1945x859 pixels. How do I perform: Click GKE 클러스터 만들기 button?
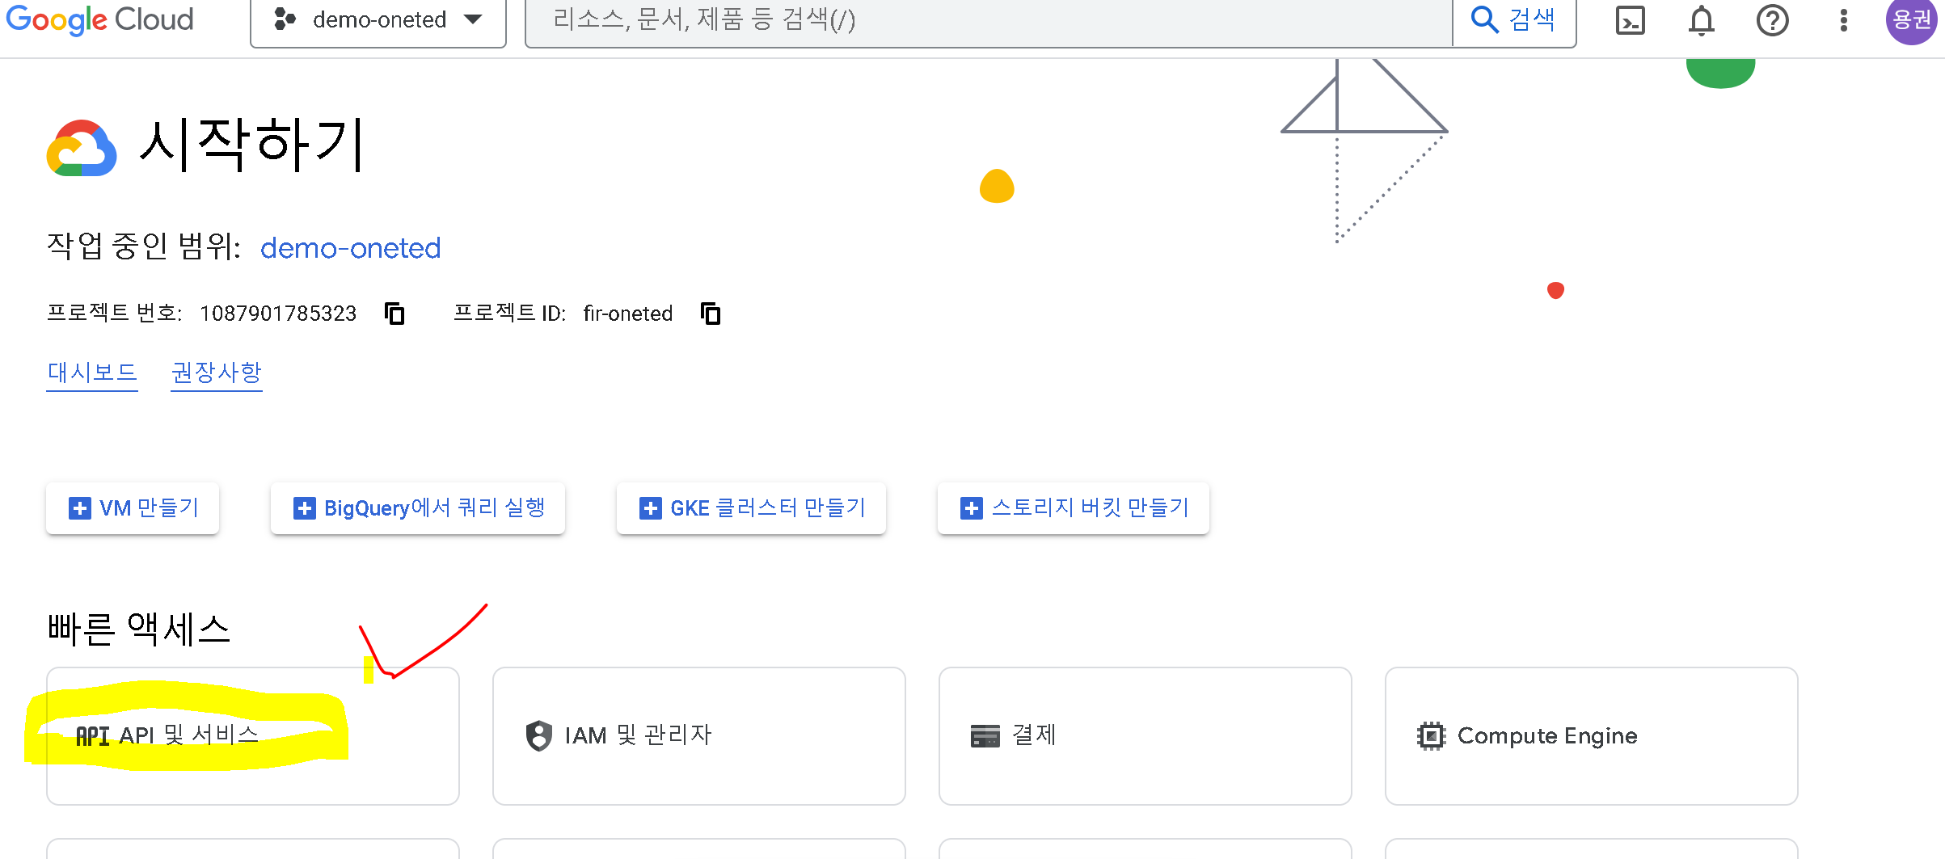coord(751,508)
